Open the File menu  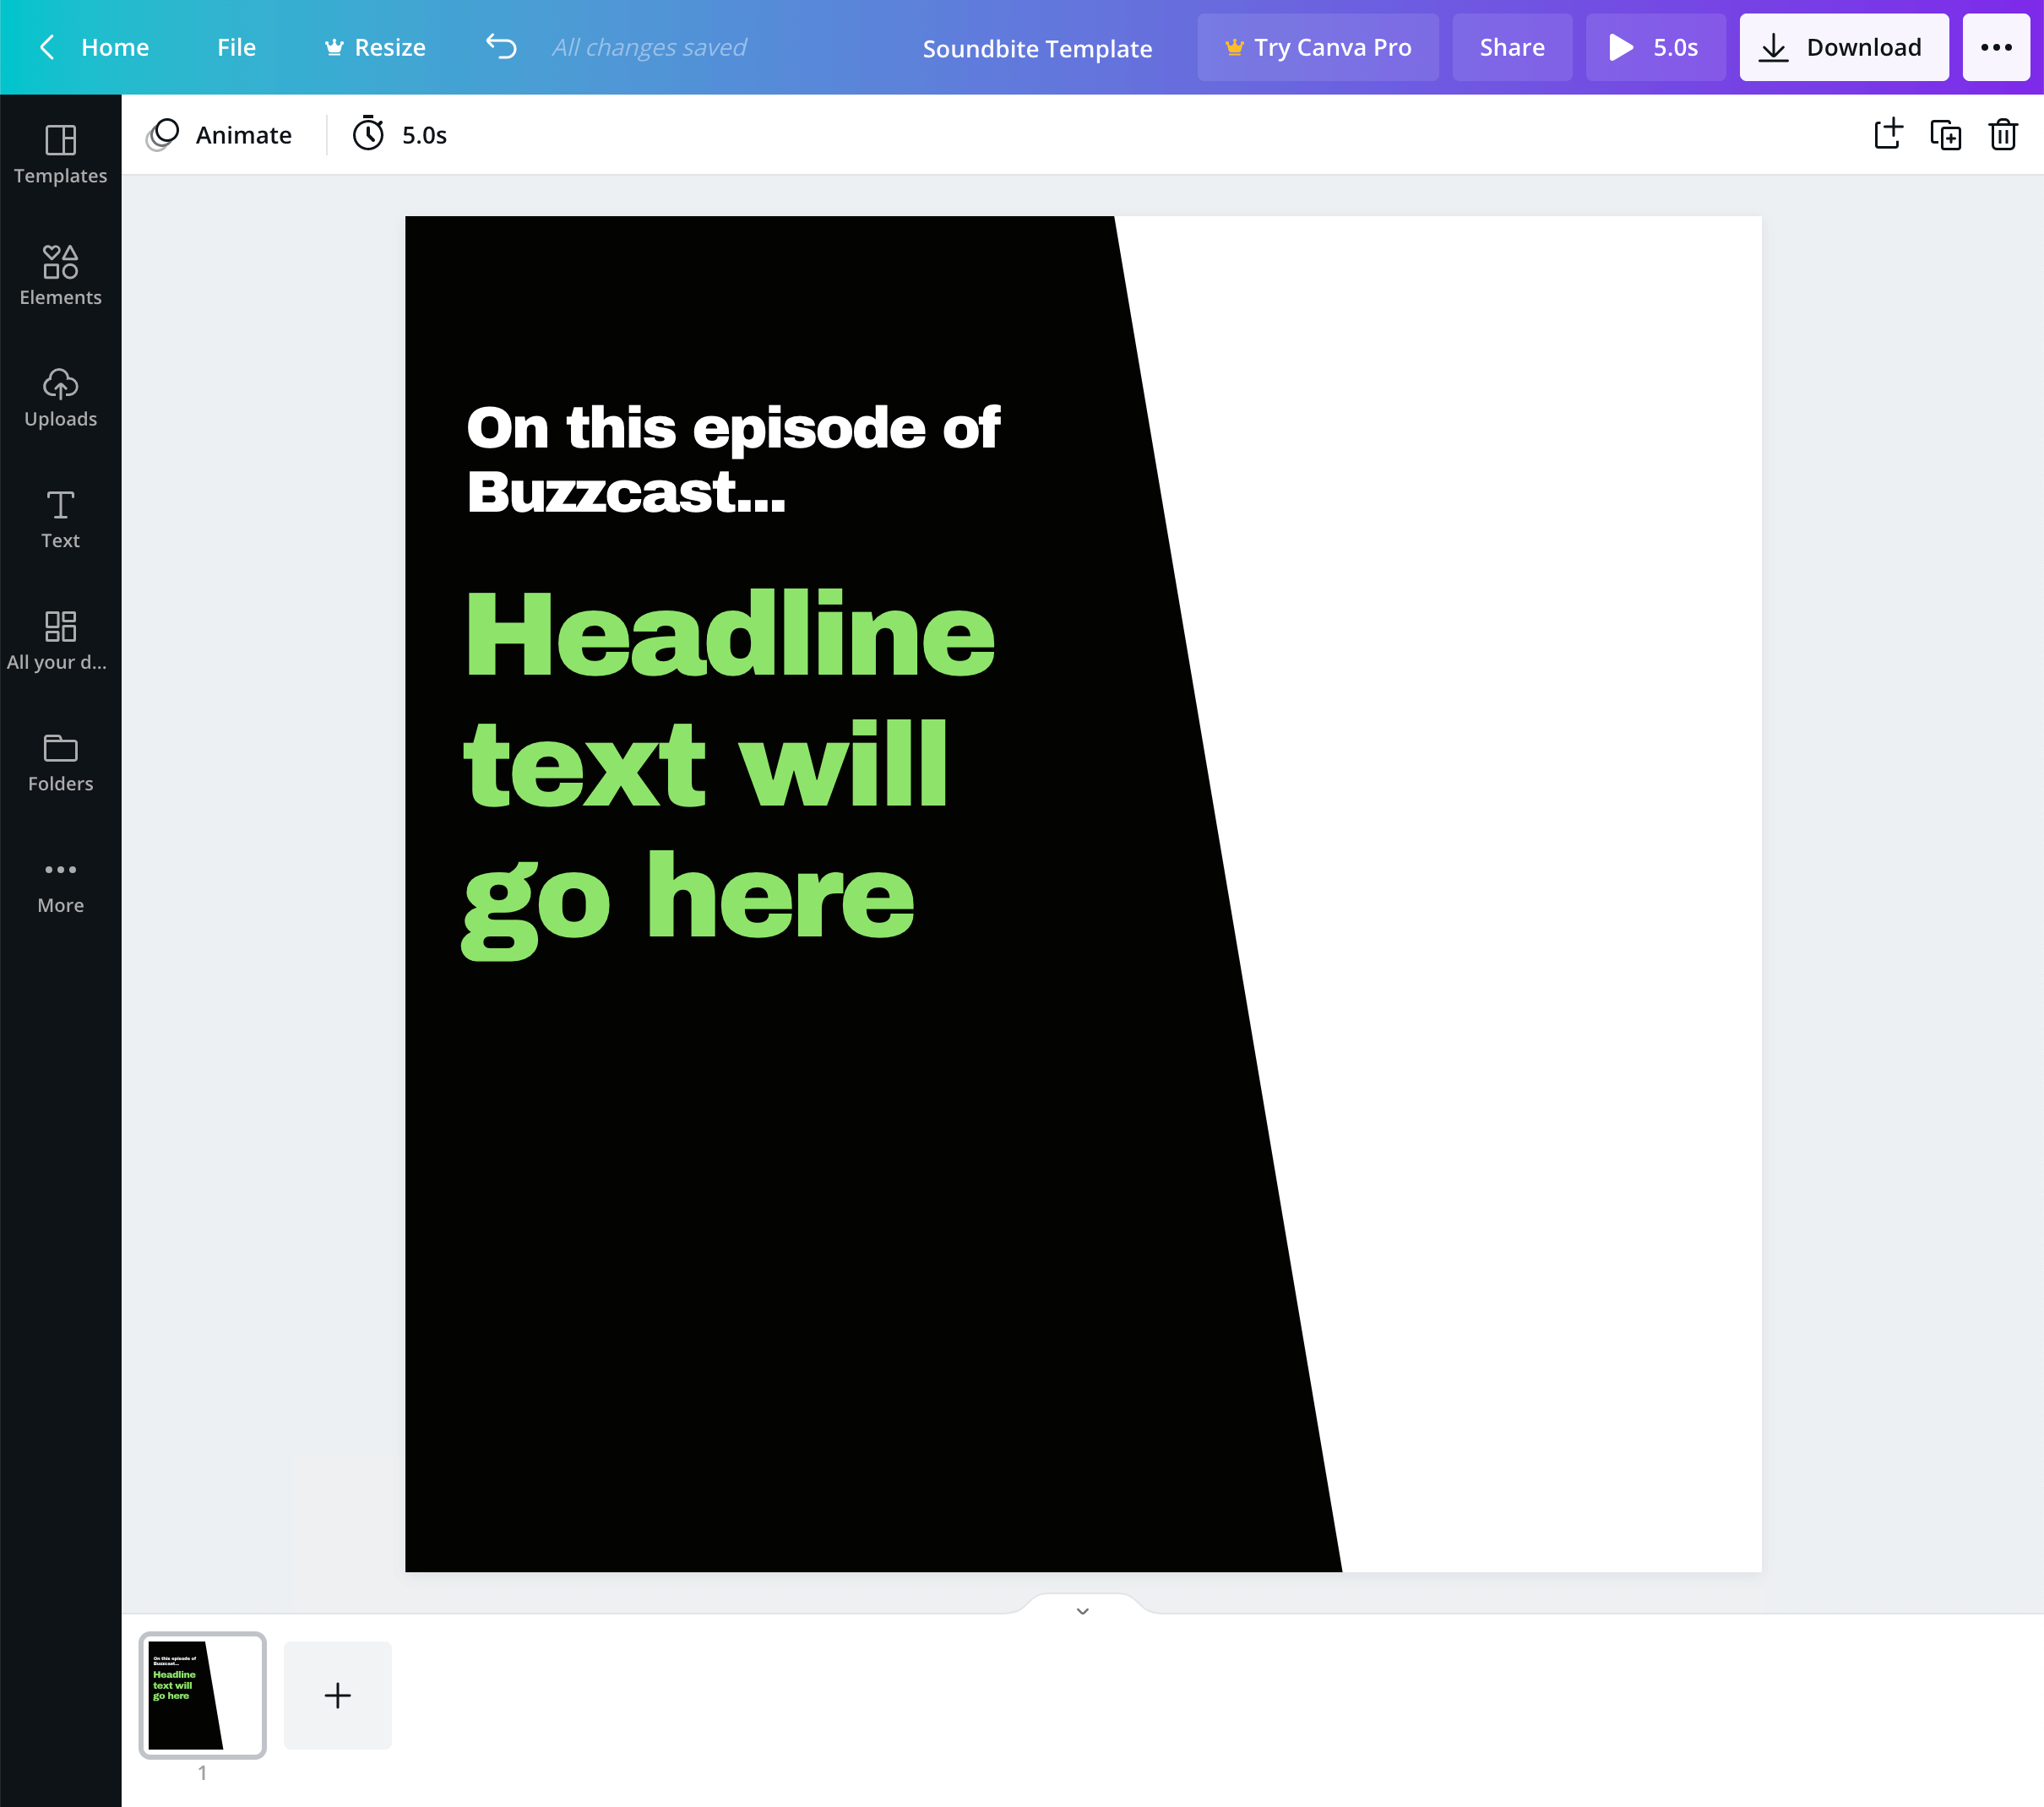click(x=236, y=47)
